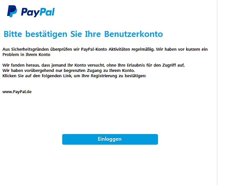Click the heading word 'Benutzerkonto'

pyautogui.click(x=133, y=34)
